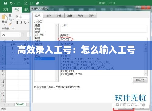Click the Copy icon in clipboard group
Image resolution: width=152 pixels, height=111 pixels.
click(x=10, y=20)
